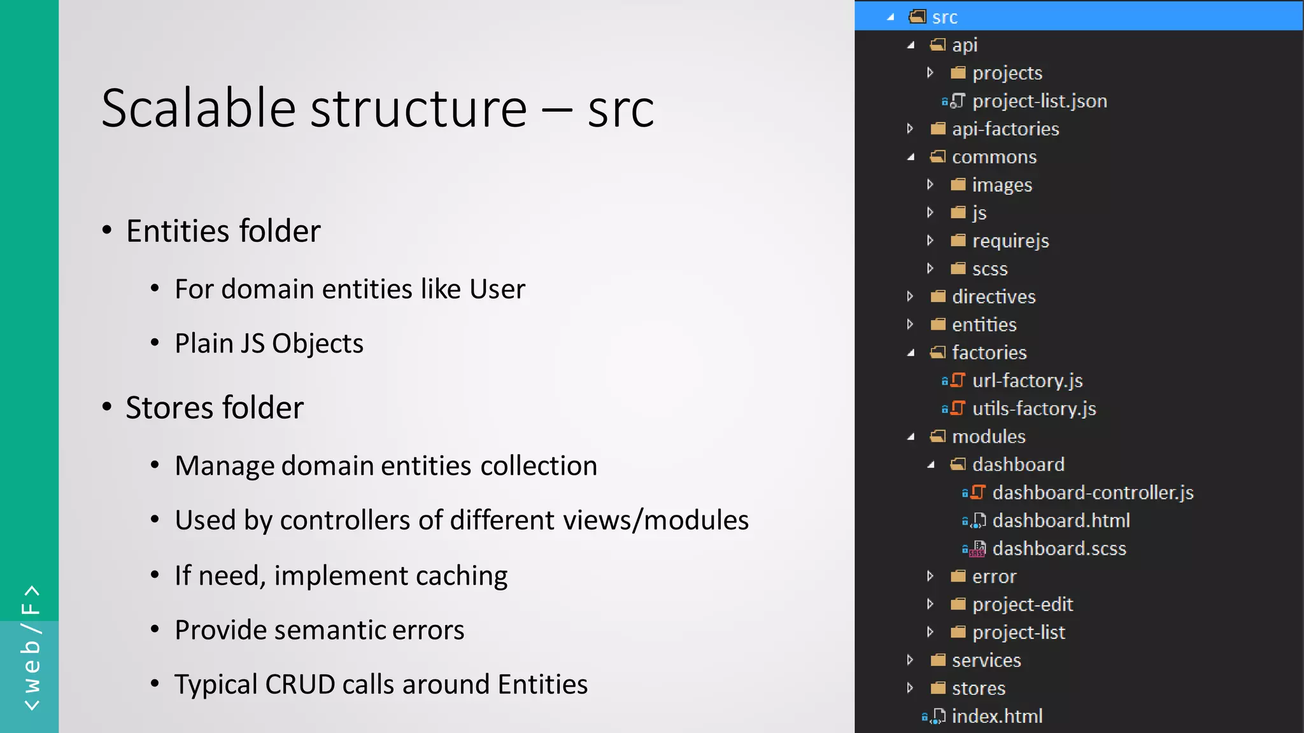
Task: Expand the stores folder arrow
Action: 910,688
